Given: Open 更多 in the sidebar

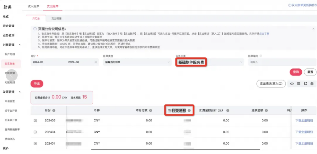Looking at the screenshot, I should coord(6,148).
